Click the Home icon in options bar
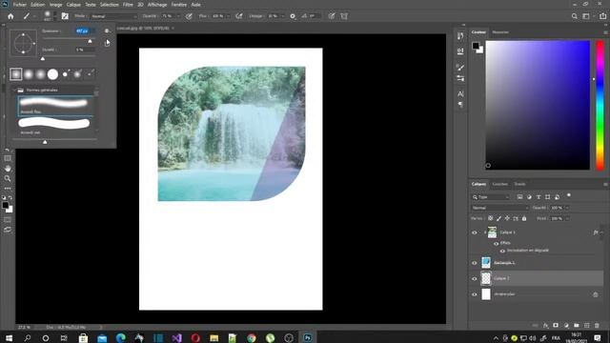 click(x=10, y=16)
